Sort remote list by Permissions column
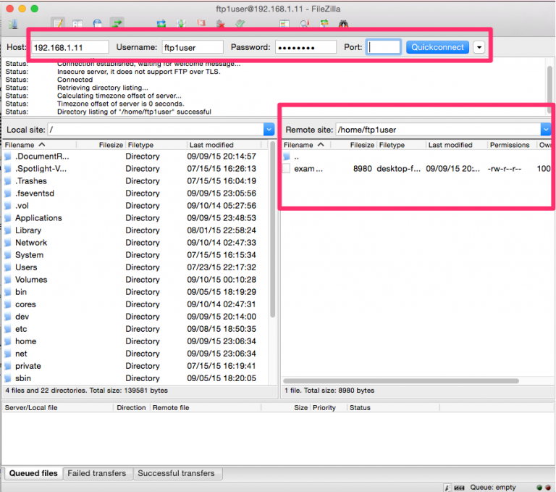The height and width of the screenshot is (492, 556). click(x=511, y=145)
